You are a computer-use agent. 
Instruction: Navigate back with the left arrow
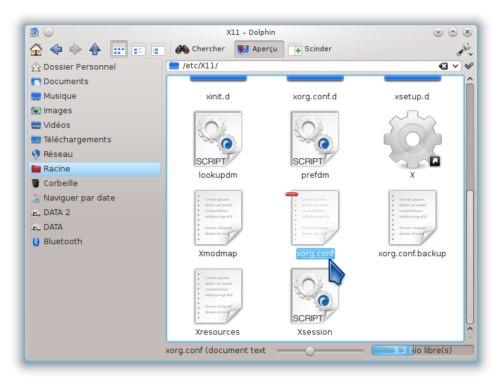(x=56, y=49)
